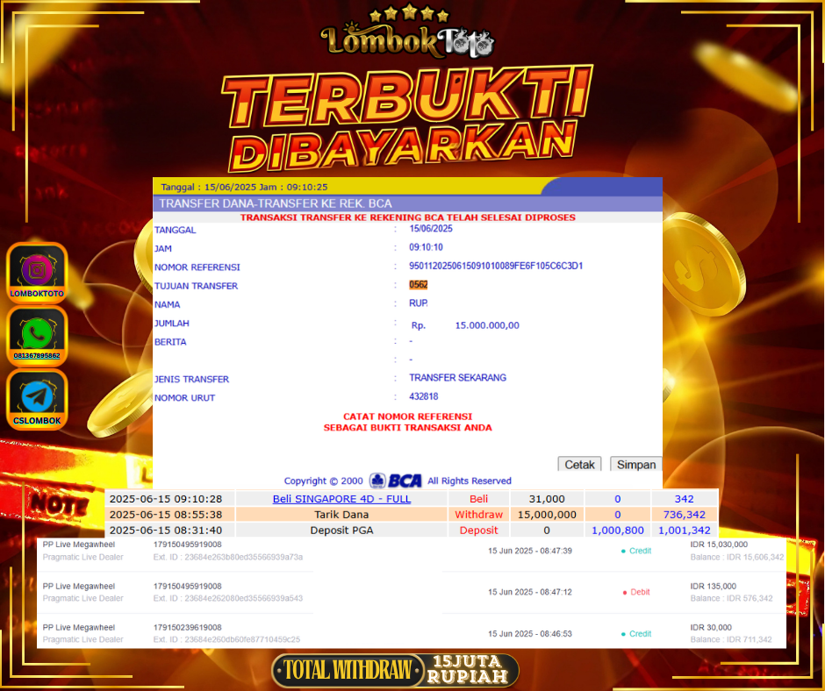Viewport: 825px width, 691px height.
Task: Click the Transfer Dana header bar
Action: pos(407,203)
